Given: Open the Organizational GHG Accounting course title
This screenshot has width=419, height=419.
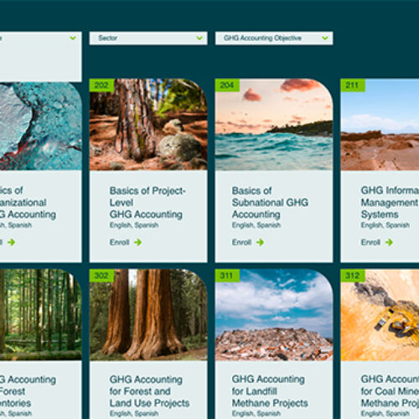Looking at the screenshot, I should click(28, 203).
